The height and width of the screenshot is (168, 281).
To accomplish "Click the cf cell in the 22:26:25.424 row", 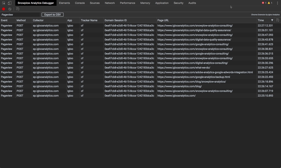I will 82,72.
